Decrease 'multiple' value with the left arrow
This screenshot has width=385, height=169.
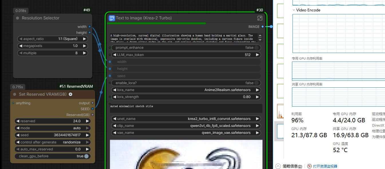21,53
